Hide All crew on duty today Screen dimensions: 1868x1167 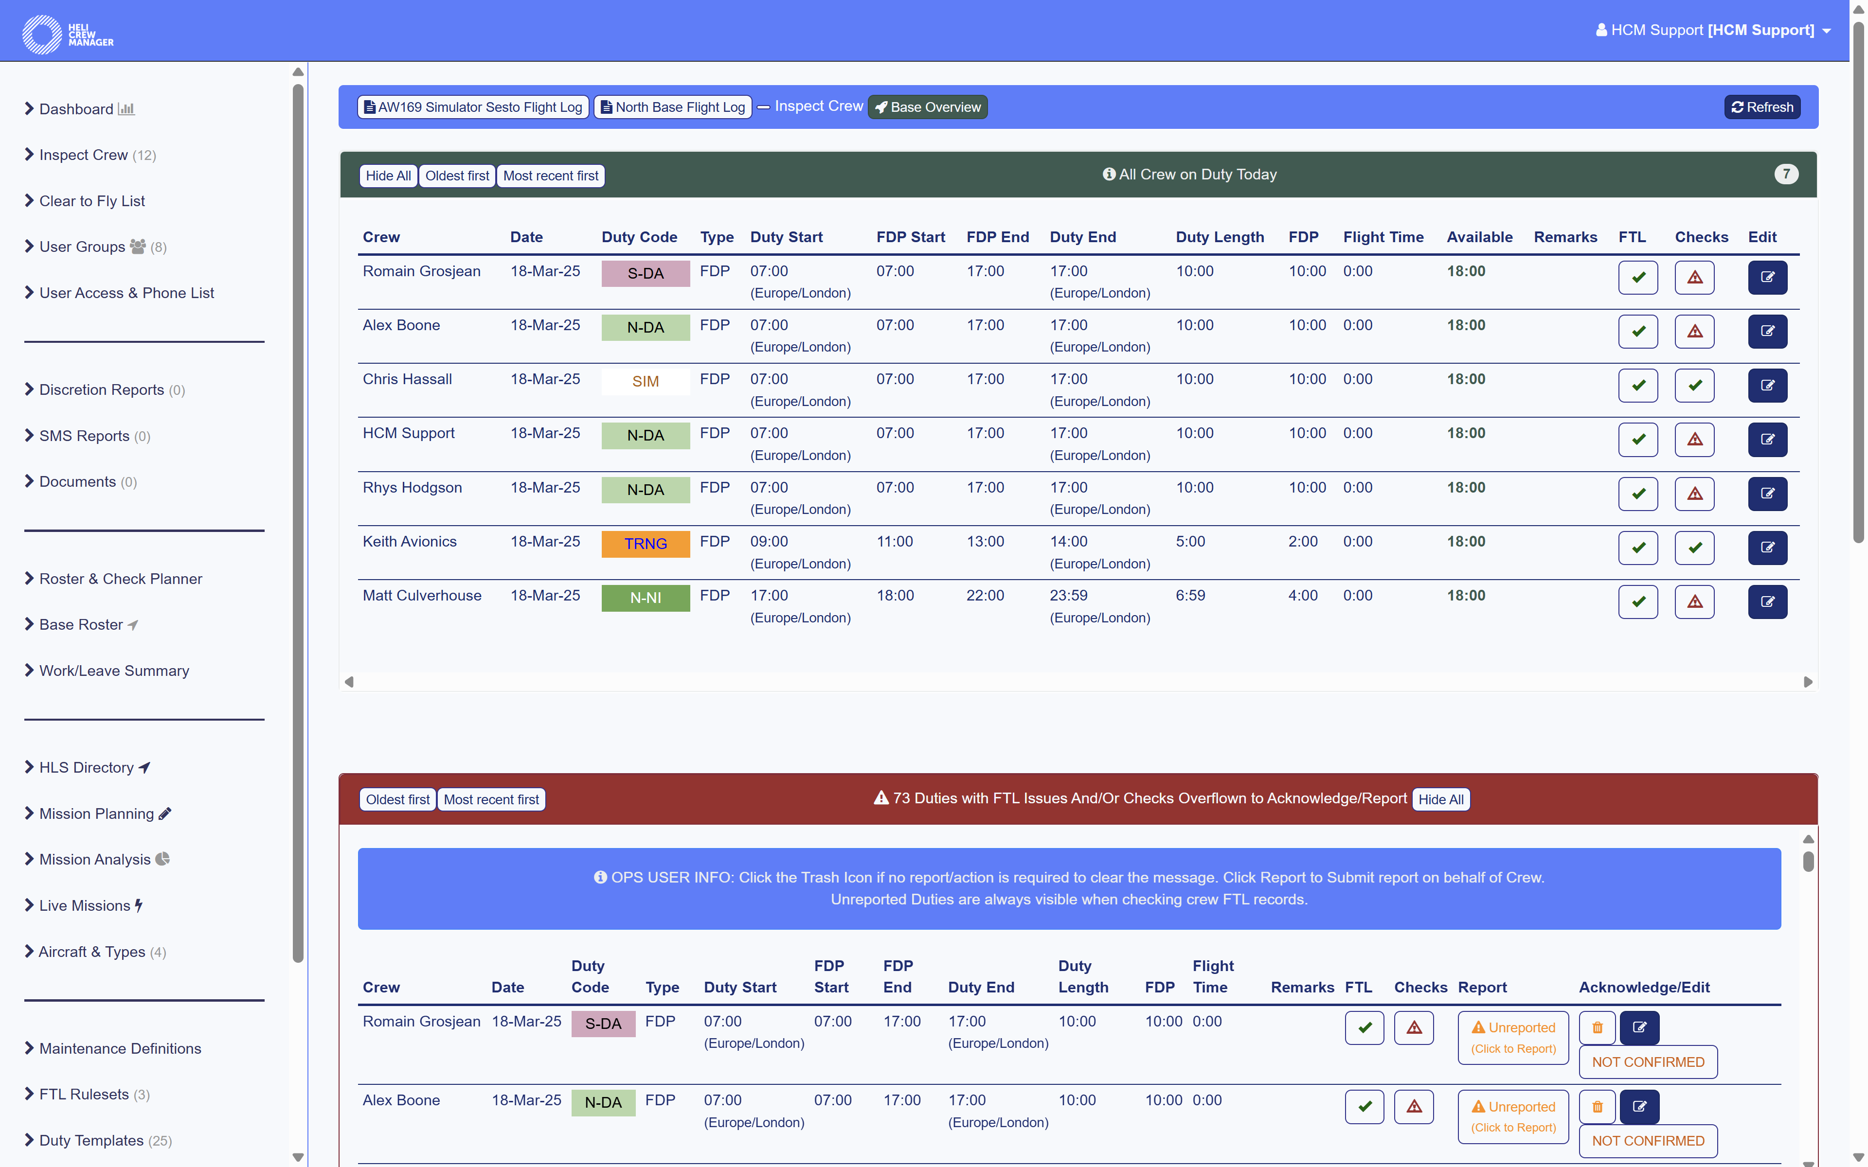[x=388, y=176]
